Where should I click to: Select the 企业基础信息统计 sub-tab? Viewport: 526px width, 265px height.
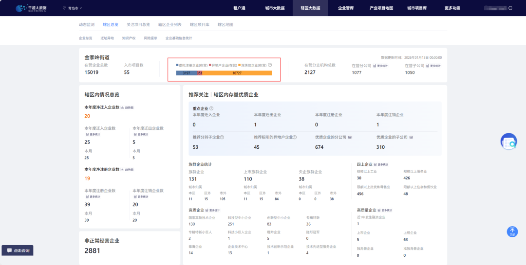point(179,38)
